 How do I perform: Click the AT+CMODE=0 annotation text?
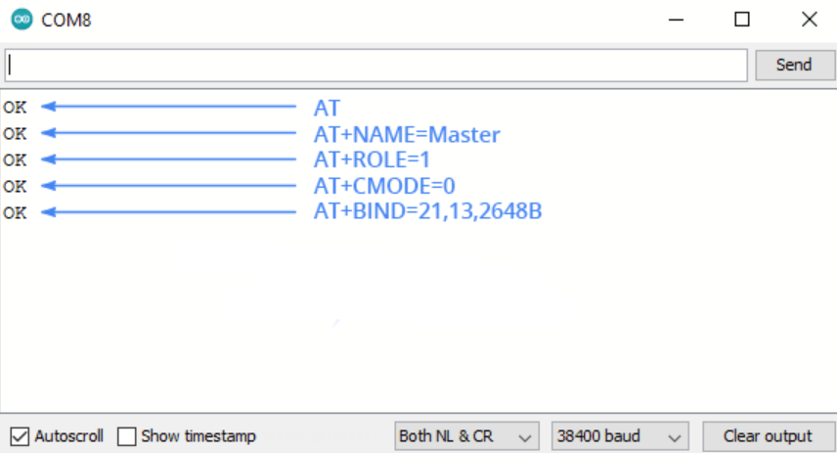[384, 186]
